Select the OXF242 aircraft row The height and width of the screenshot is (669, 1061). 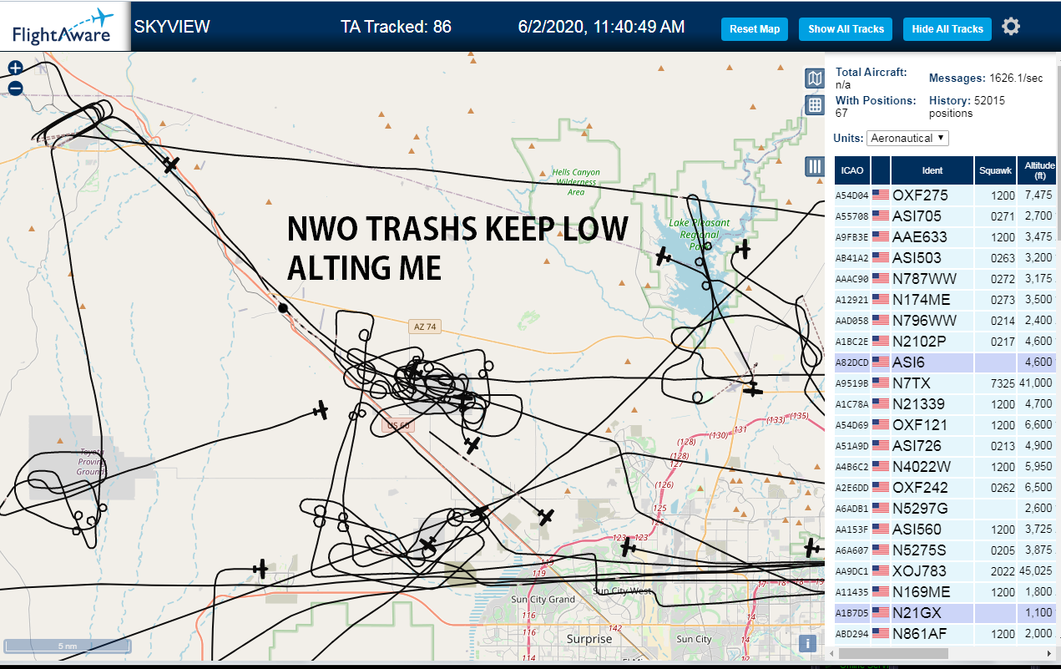click(x=946, y=488)
